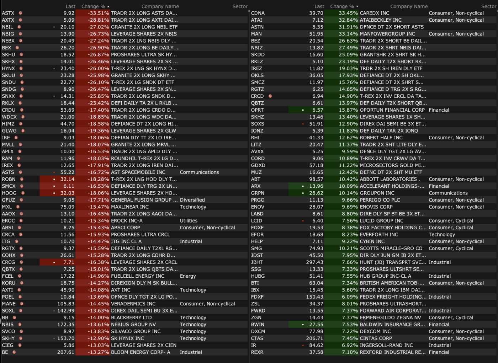Click Company Name header in the gainers list
The width and height of the screenshot is (498, 363).
click(409, 6)
